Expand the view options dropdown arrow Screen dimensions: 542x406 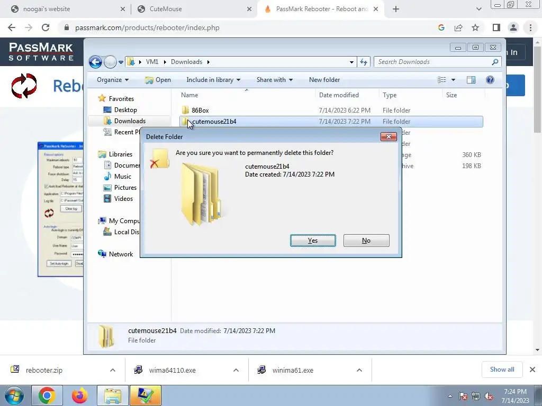[453, 80]
